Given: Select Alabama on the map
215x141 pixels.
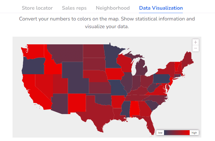Looking at the screenshot, I should (x=134, y=109).
